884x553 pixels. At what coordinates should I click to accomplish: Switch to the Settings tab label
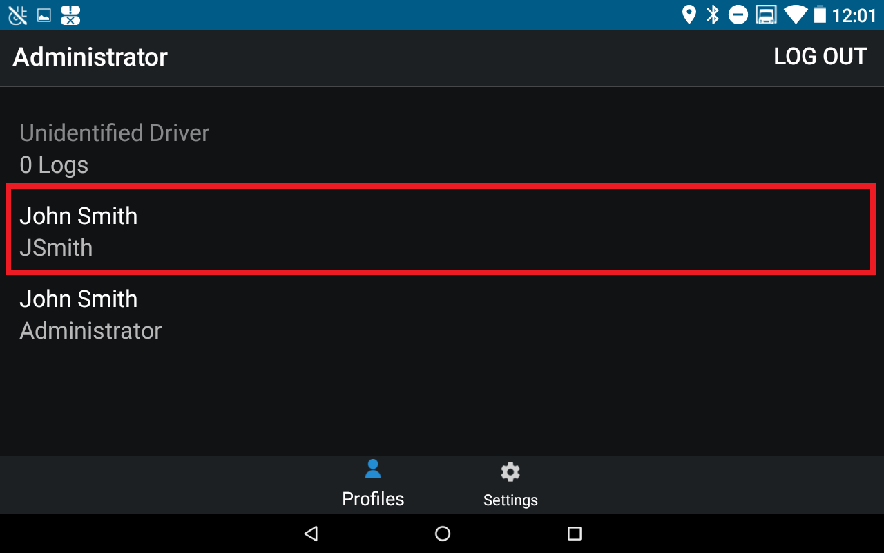[510, 500]
